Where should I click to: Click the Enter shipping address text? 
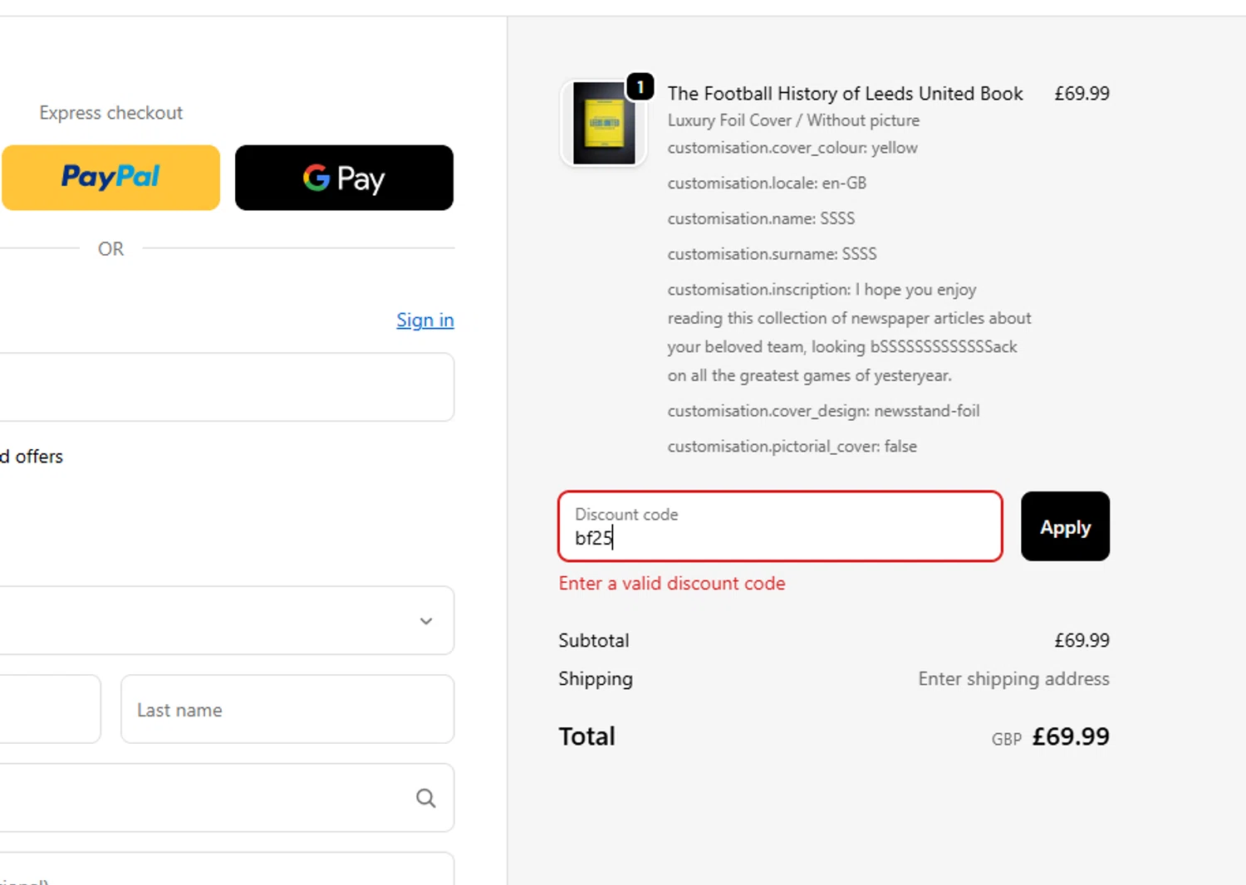(1013, 679)
